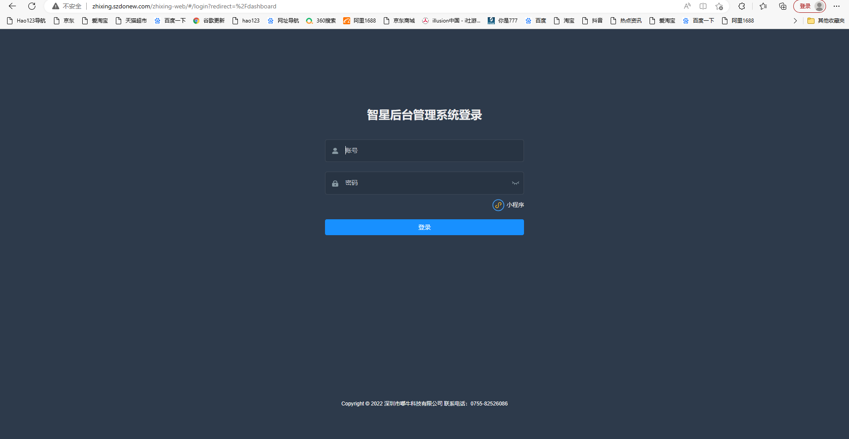Open the Hao123导航 bookmark
849x439 pixels.
(27, 21)
